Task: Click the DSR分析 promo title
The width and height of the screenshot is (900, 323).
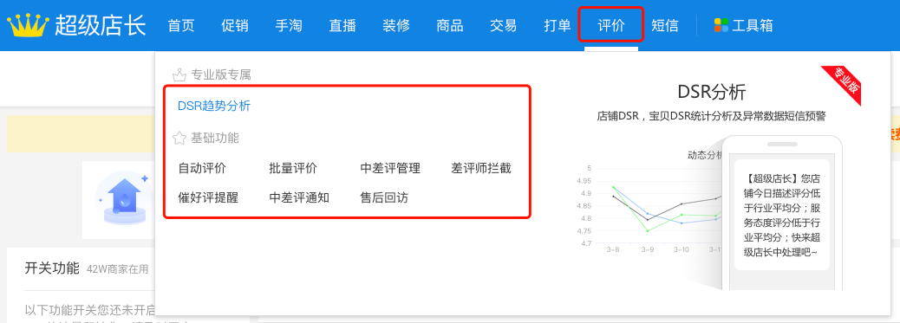Action: [x=711, y=92]
